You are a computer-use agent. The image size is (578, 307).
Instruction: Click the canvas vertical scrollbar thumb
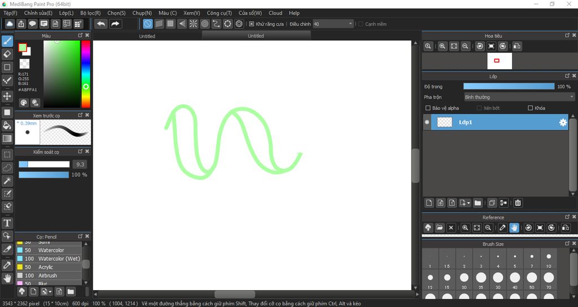click(415, 166)
